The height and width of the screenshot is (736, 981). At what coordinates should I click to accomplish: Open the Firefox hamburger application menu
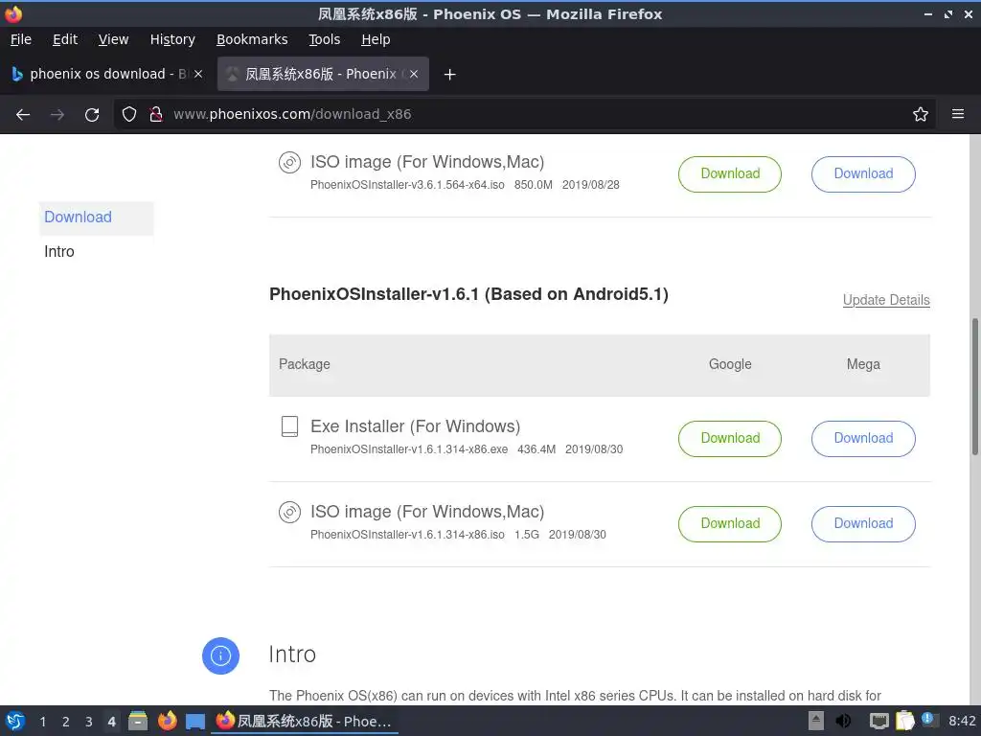pos(958,114)
